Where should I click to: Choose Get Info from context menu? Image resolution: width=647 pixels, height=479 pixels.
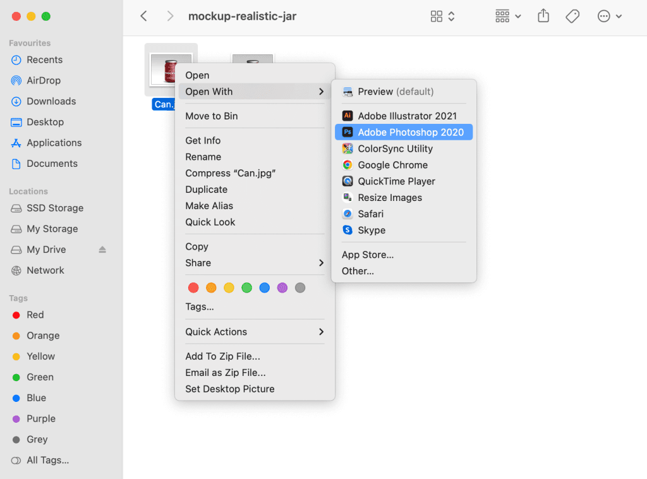point(255,141)
